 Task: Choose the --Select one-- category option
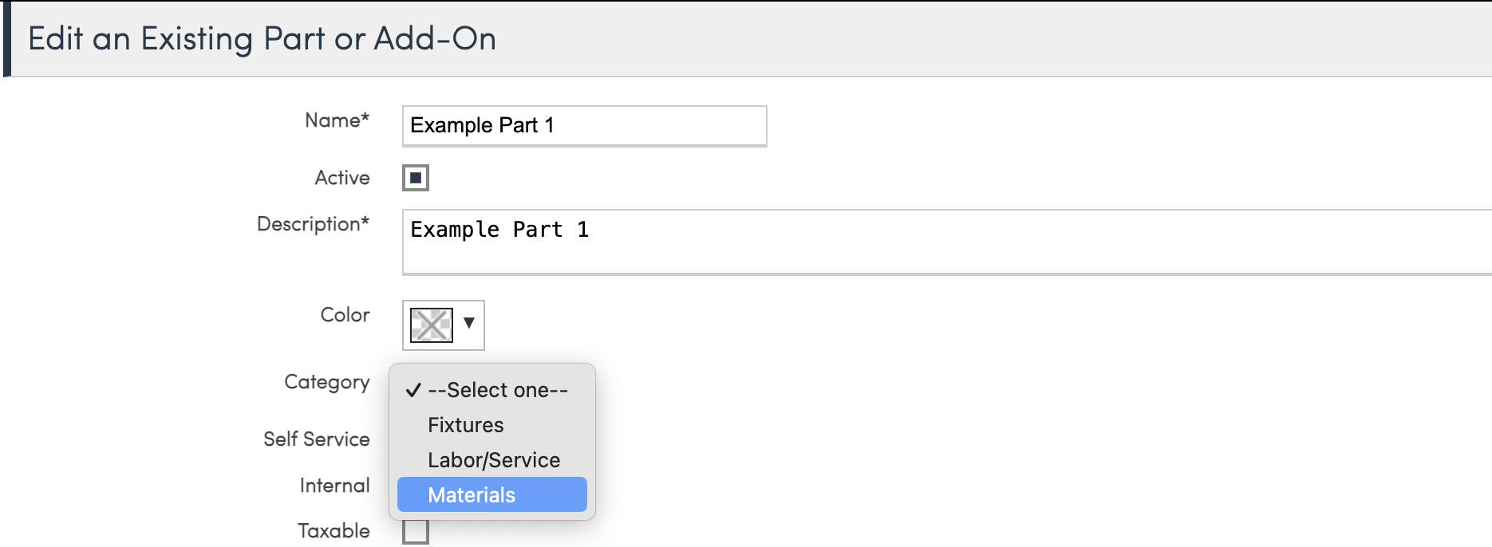[x=498, y=390]
